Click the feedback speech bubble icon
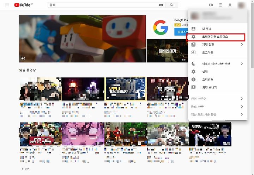The width and height of the screenshot is (254, 175). [x=193, y=87]
